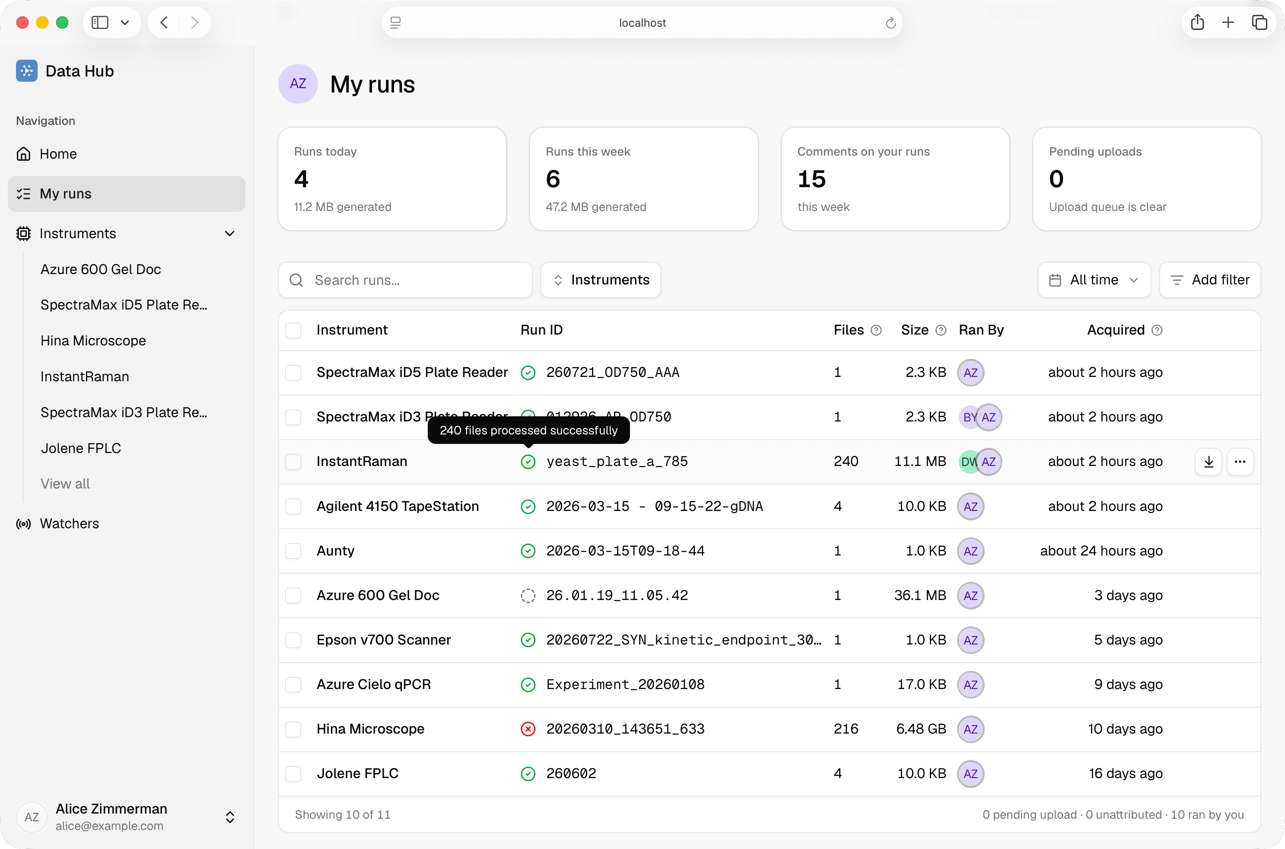1285x849 pixels.
Task: Check the SpectraMax iD5 Plate Reader row checkbox
Action: point(293,373)
